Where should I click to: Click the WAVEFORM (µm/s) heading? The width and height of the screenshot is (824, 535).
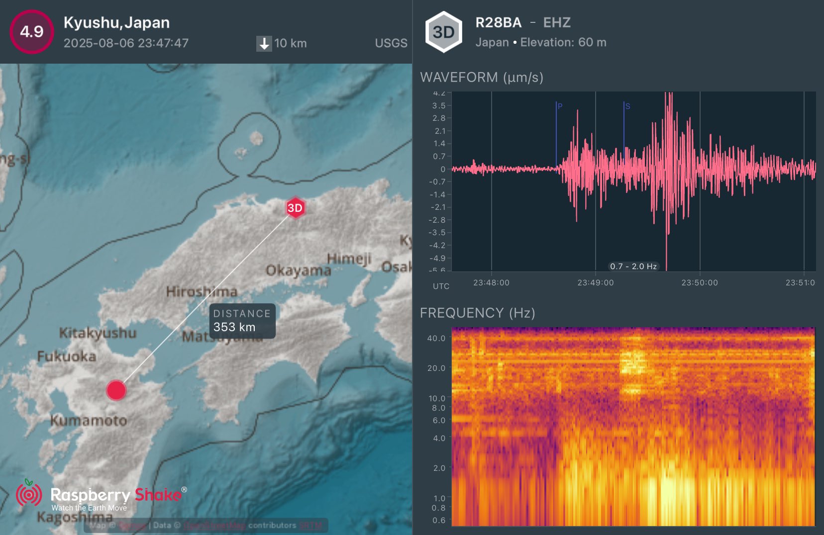point(482,78)
